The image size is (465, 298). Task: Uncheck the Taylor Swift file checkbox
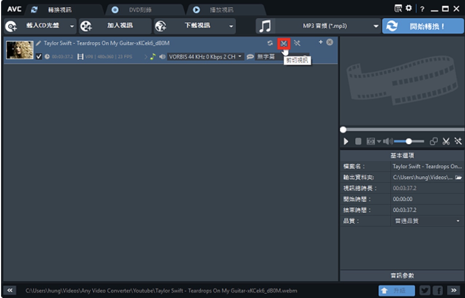[39, 56]
